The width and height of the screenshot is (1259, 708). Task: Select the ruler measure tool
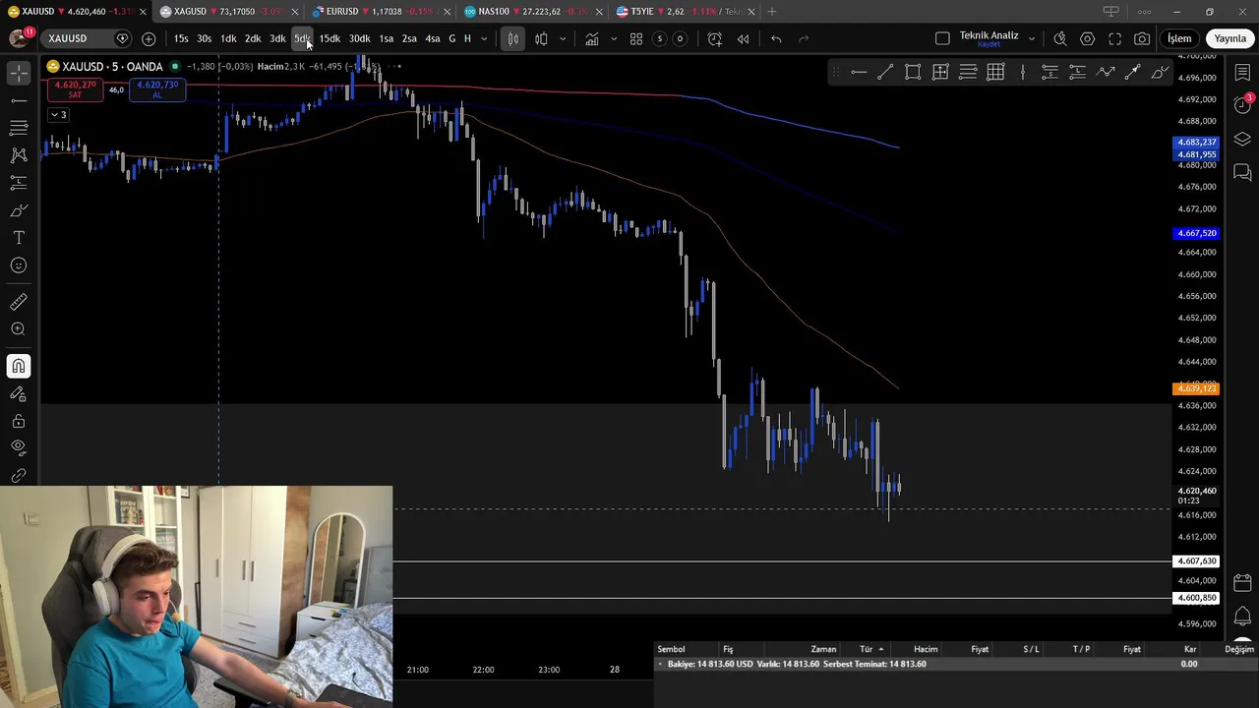(x=19, y=302)
